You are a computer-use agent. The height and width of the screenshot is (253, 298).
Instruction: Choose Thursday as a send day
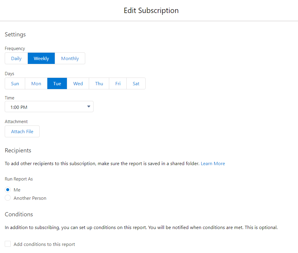tap(99, 83)
